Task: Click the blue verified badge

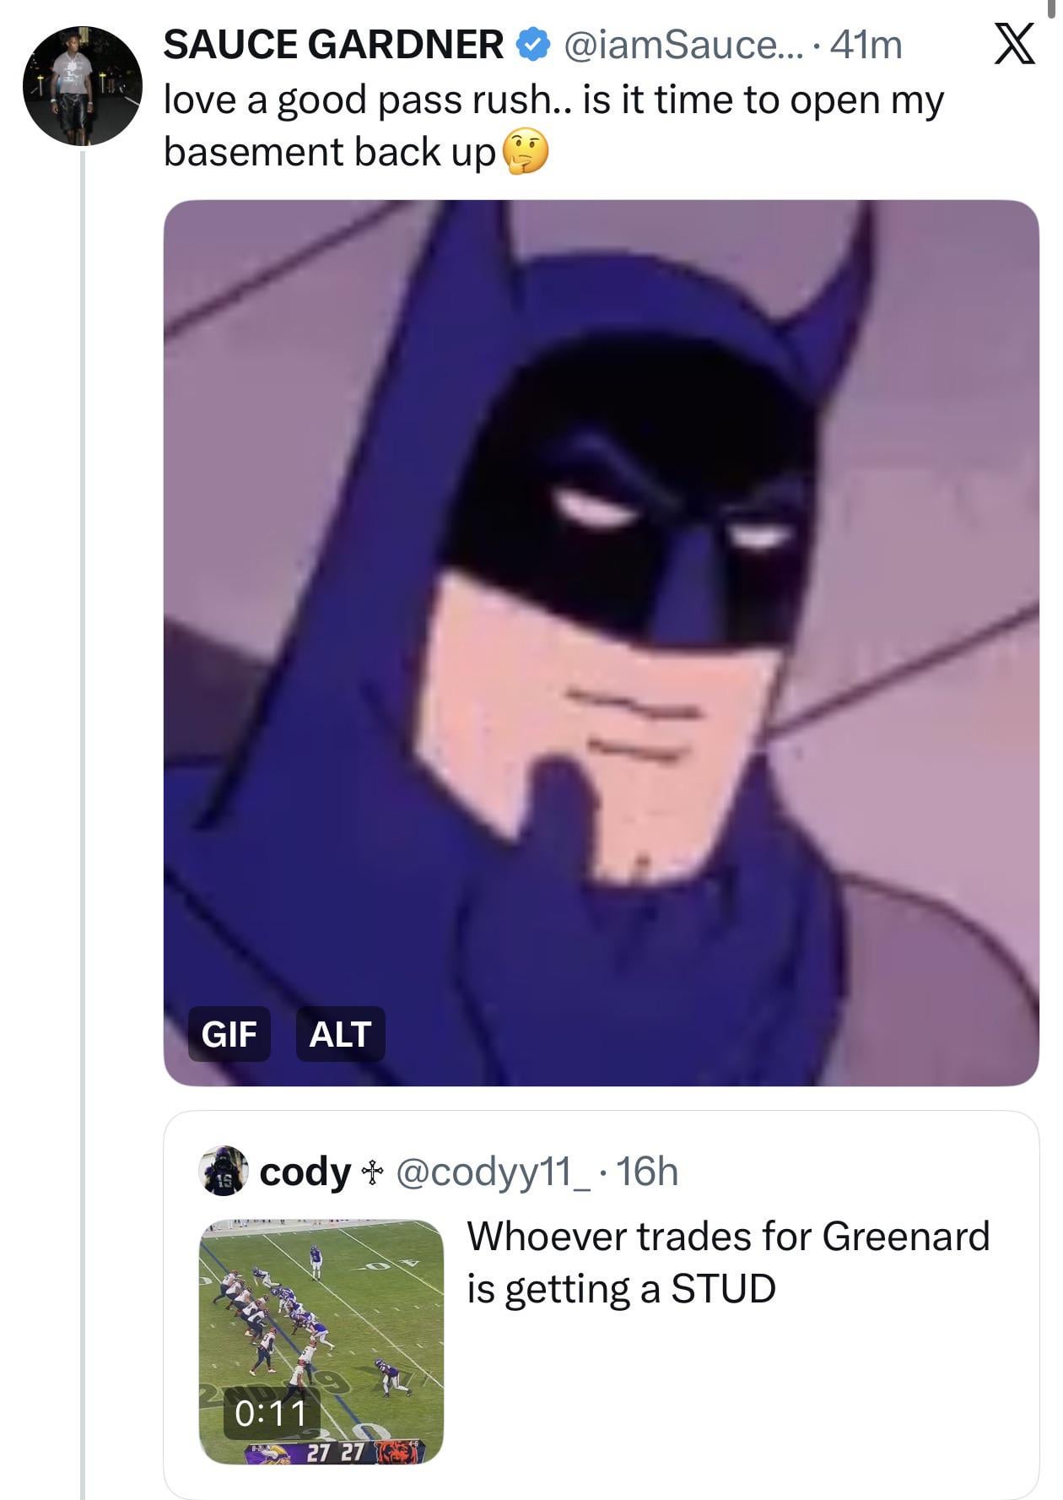Action: pos(532,44)
